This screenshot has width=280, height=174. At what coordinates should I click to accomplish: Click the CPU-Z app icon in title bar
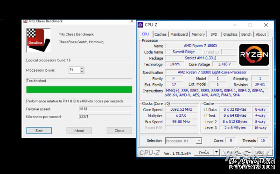pos(140,25)
